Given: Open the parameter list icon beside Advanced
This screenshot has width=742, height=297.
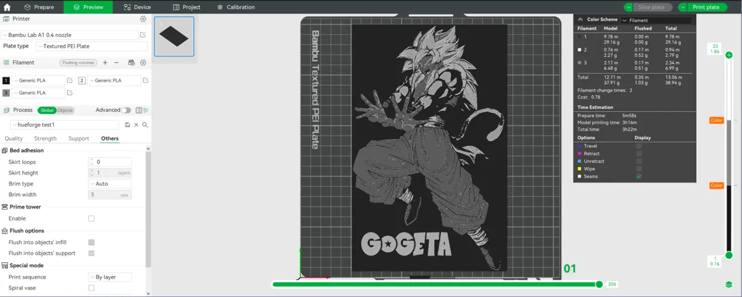Looking at the screenshot, I should tap(139, 110).
